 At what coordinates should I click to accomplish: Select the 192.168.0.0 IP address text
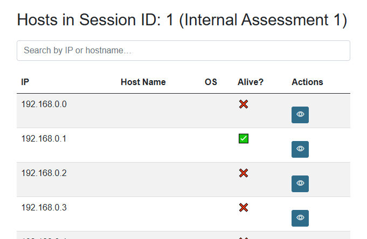(44, 104)
